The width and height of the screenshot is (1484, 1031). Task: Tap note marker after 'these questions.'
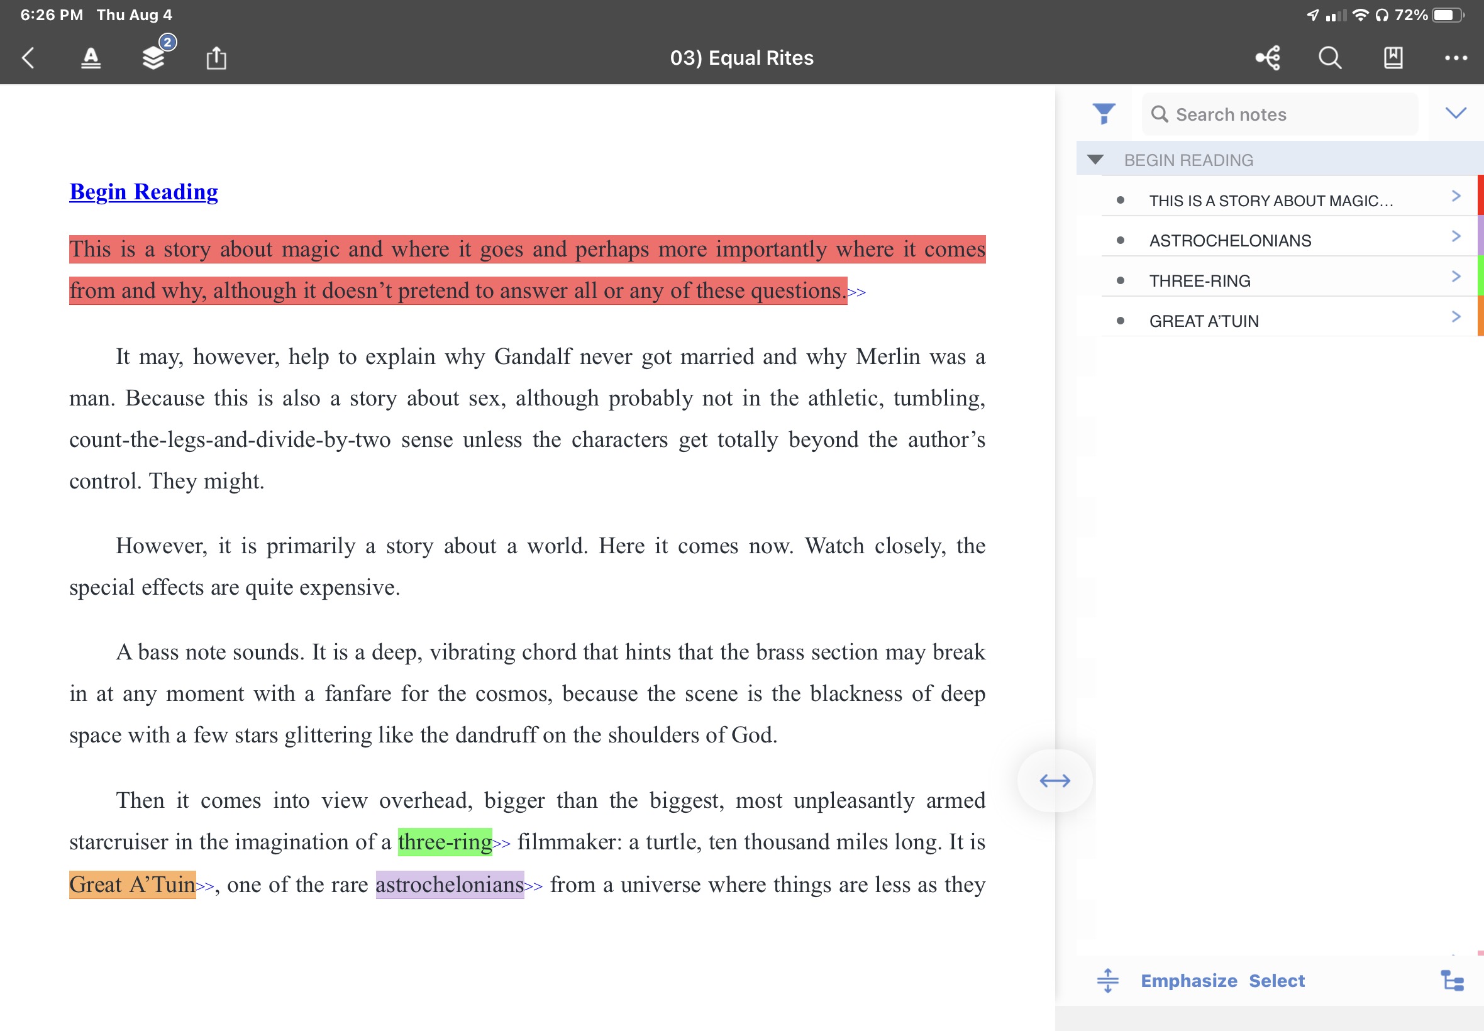856,292
